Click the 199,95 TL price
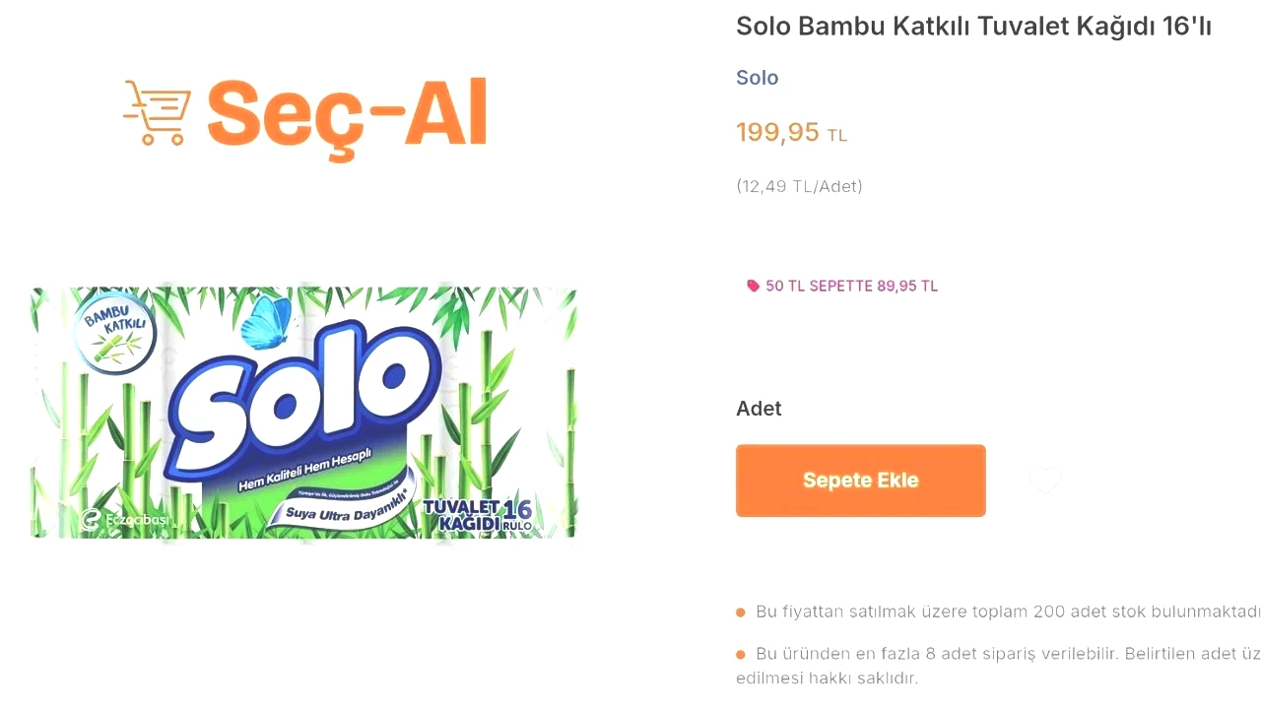Image resolution: width=1261 pixels, height=709 pixels. 790,132
